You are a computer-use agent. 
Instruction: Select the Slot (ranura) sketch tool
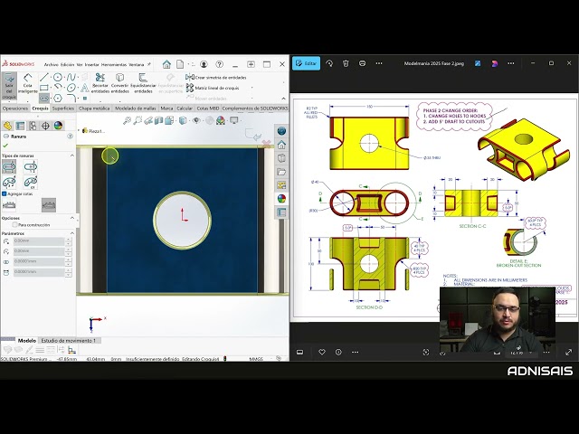point(44,99)
